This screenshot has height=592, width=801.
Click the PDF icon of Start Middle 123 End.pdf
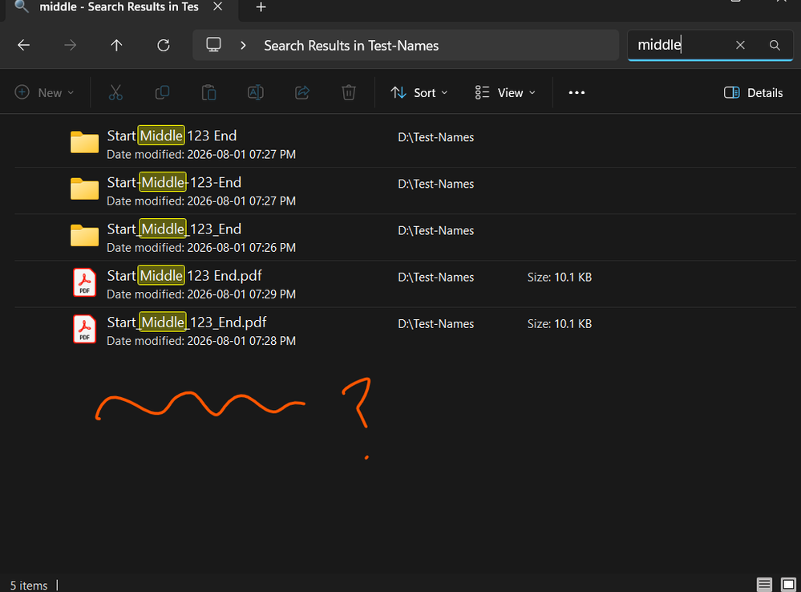pyautogui.click(x=84, y=282)
